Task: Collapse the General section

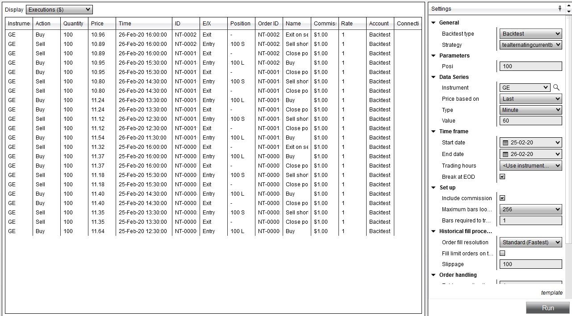Action: pos(433,22)
